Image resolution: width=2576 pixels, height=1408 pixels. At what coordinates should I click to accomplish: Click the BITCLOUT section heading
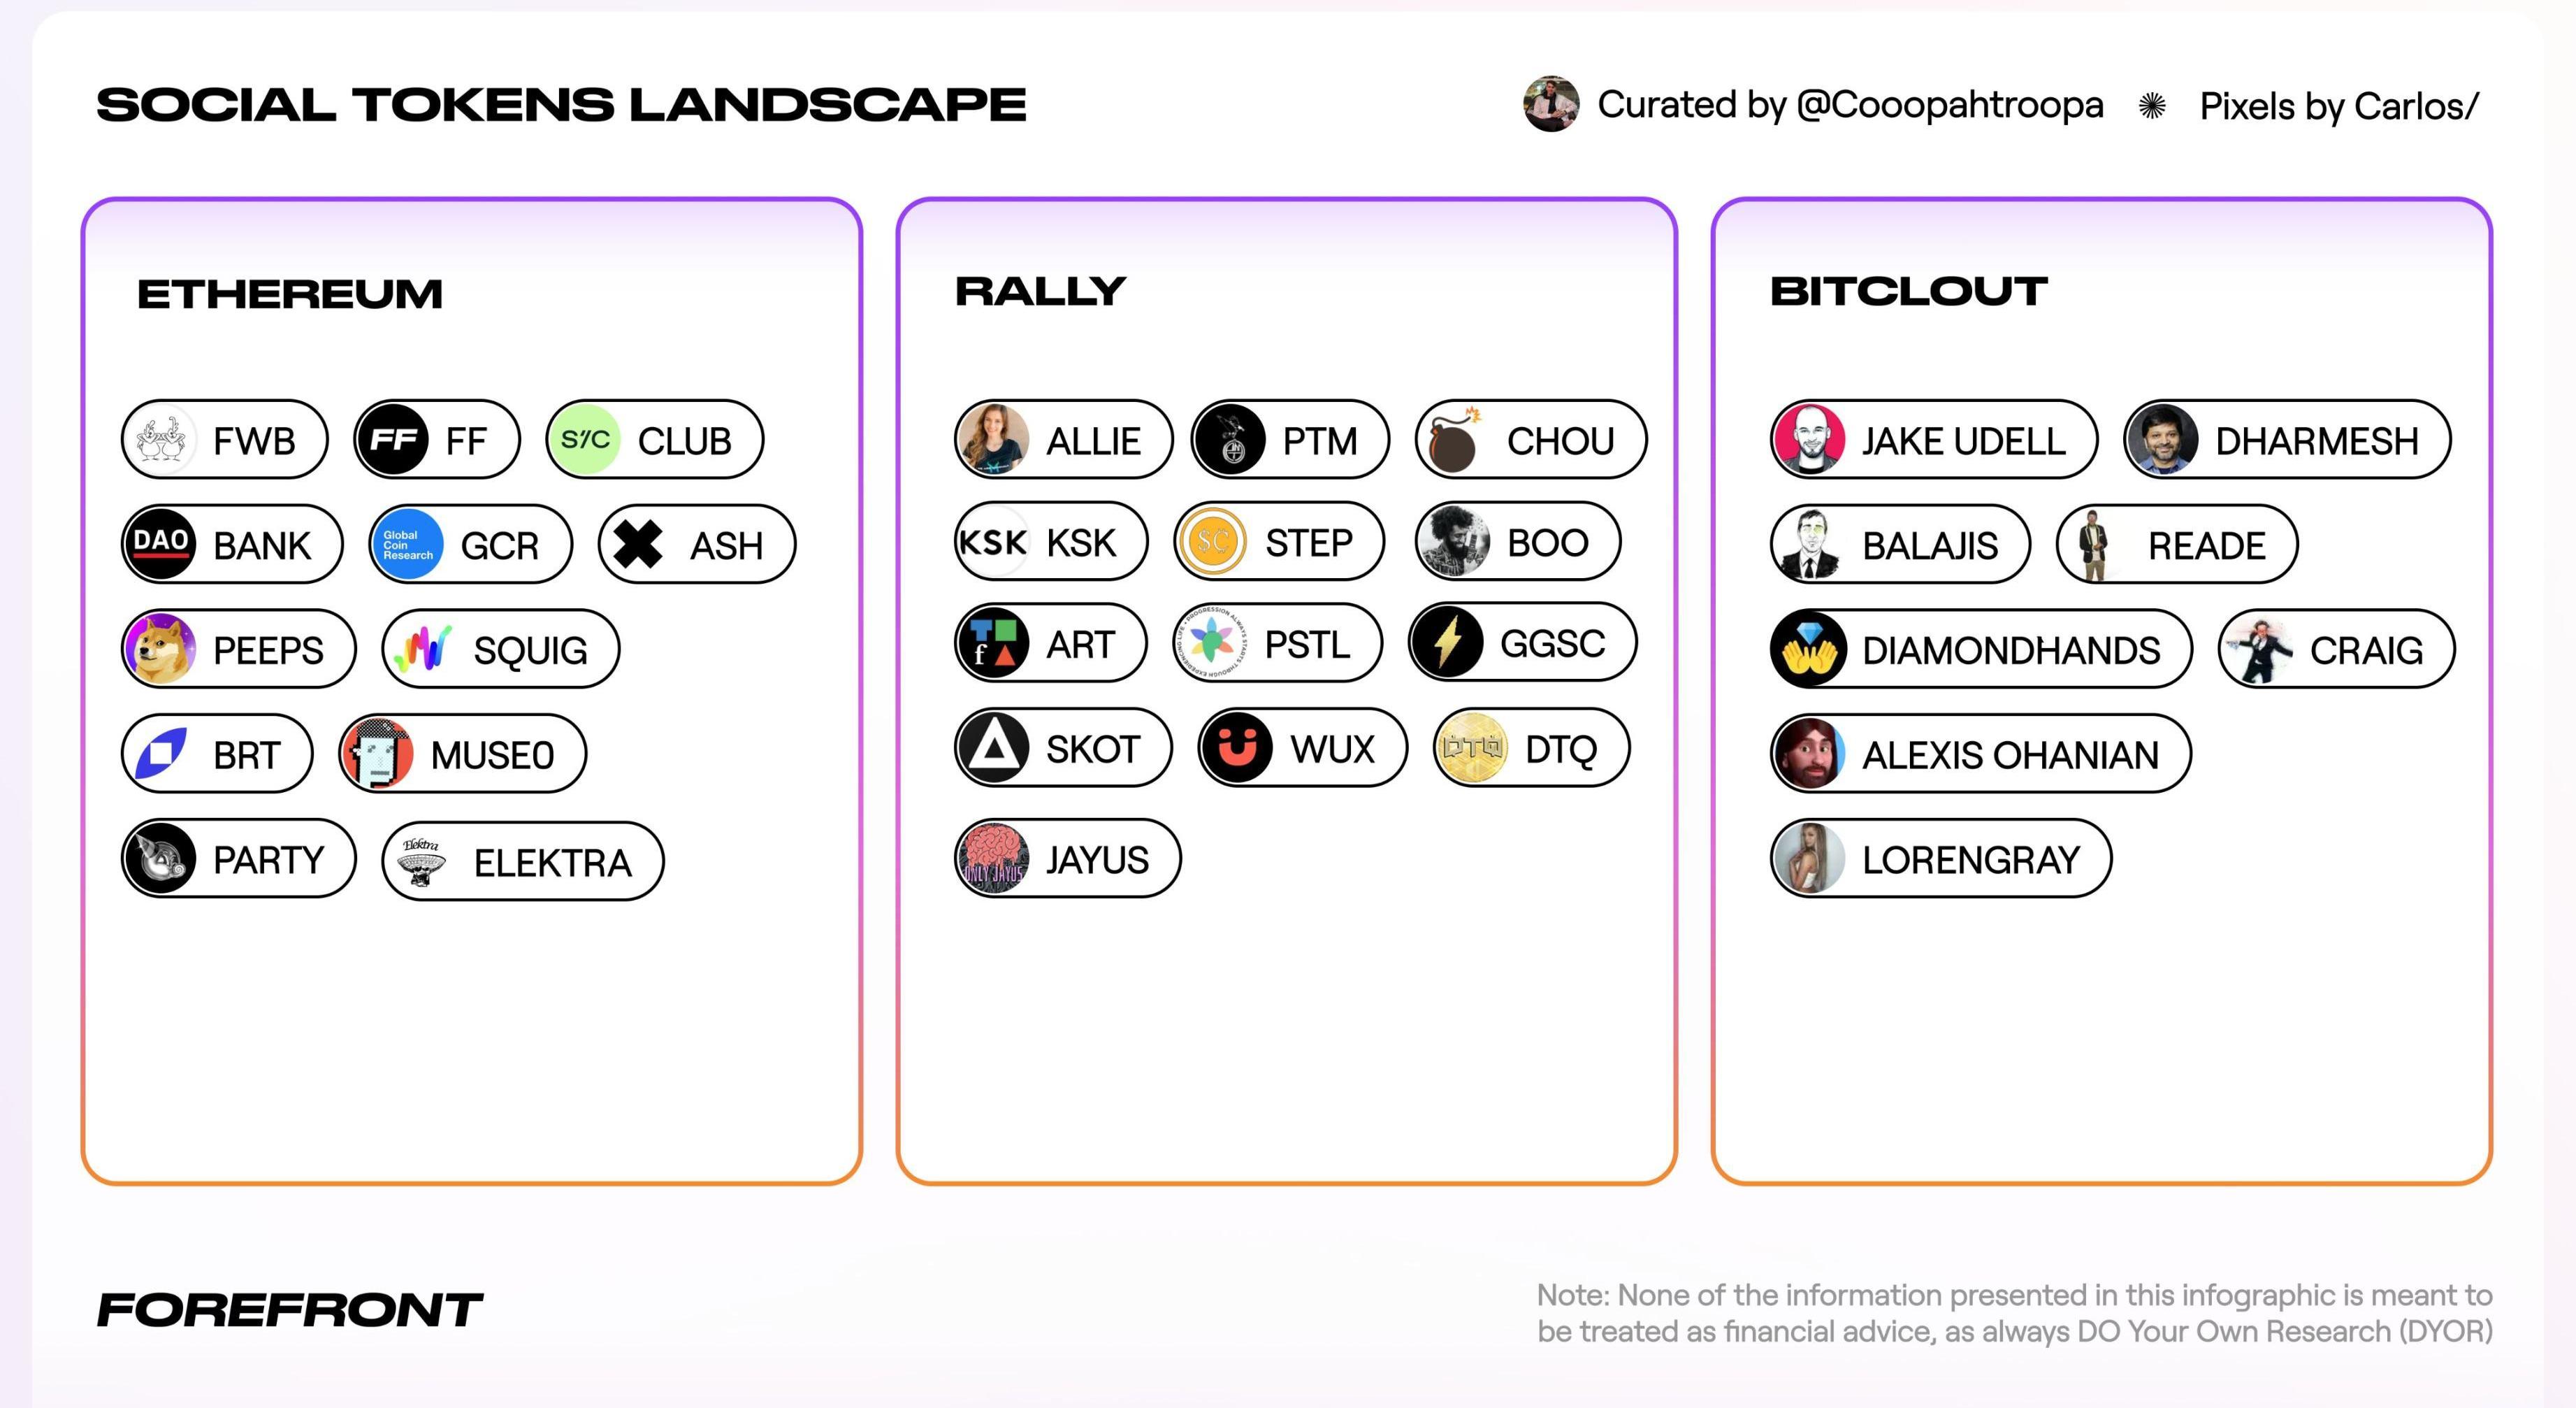[x=1908, y=292]
